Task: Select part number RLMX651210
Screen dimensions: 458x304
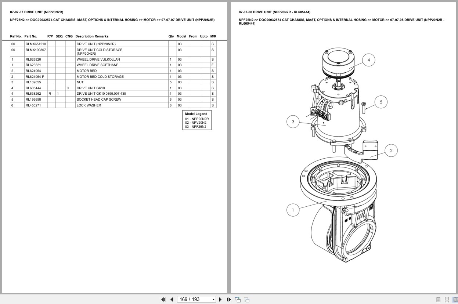Action: click(x=36, y=44)
